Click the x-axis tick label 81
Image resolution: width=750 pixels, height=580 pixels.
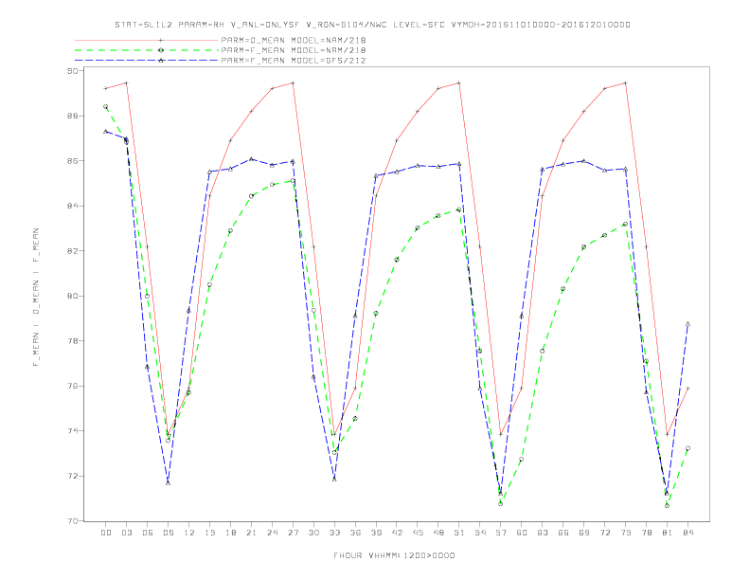point(668,533)
